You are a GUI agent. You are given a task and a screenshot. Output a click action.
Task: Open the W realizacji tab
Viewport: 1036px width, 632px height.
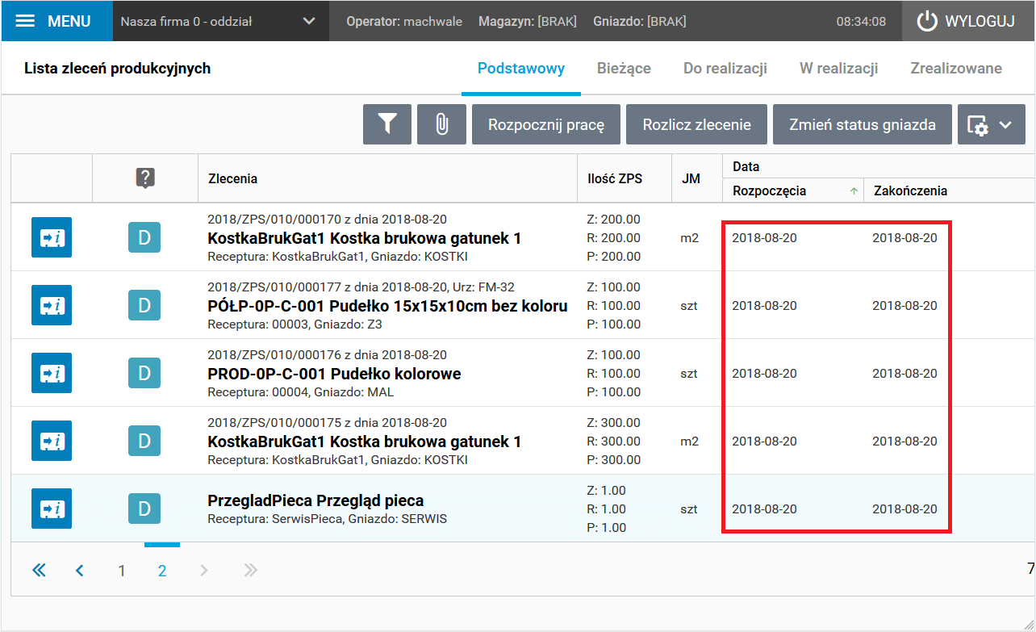click(x=838, y=69)
